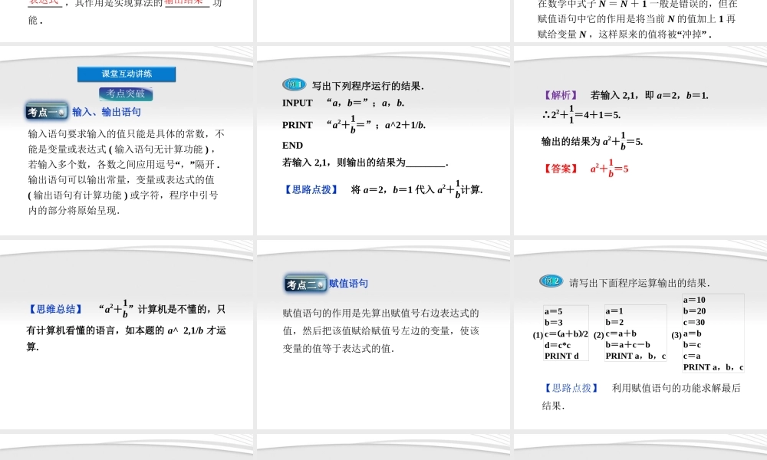Click the heading 输入、输出语句

107,112
